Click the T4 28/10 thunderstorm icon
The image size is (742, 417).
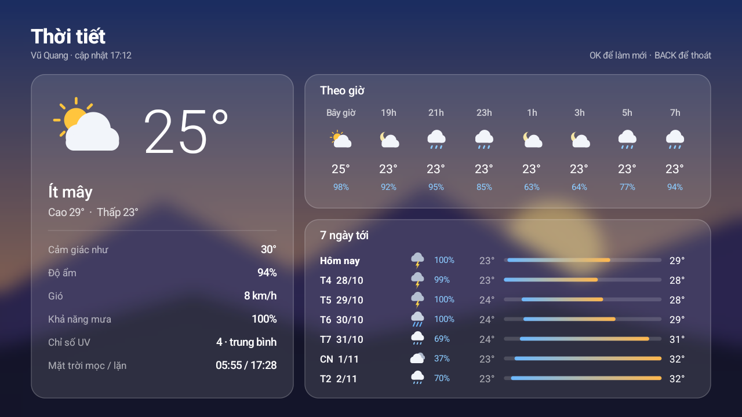pos(417,280)
